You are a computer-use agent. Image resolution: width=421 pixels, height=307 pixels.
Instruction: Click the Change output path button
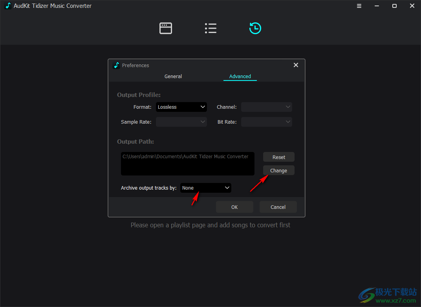click(x=279, y=170)
